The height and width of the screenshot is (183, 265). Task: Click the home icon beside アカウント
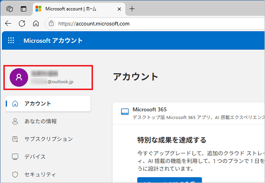[x=15, y=104]
